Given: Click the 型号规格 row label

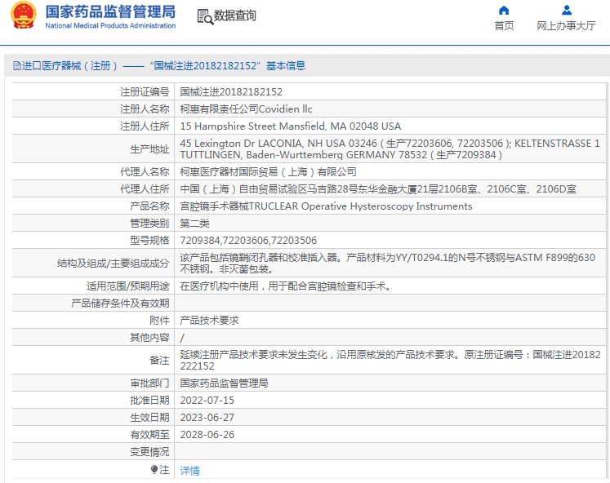Looking at the screenshot, I should click(x=149, y=240).
